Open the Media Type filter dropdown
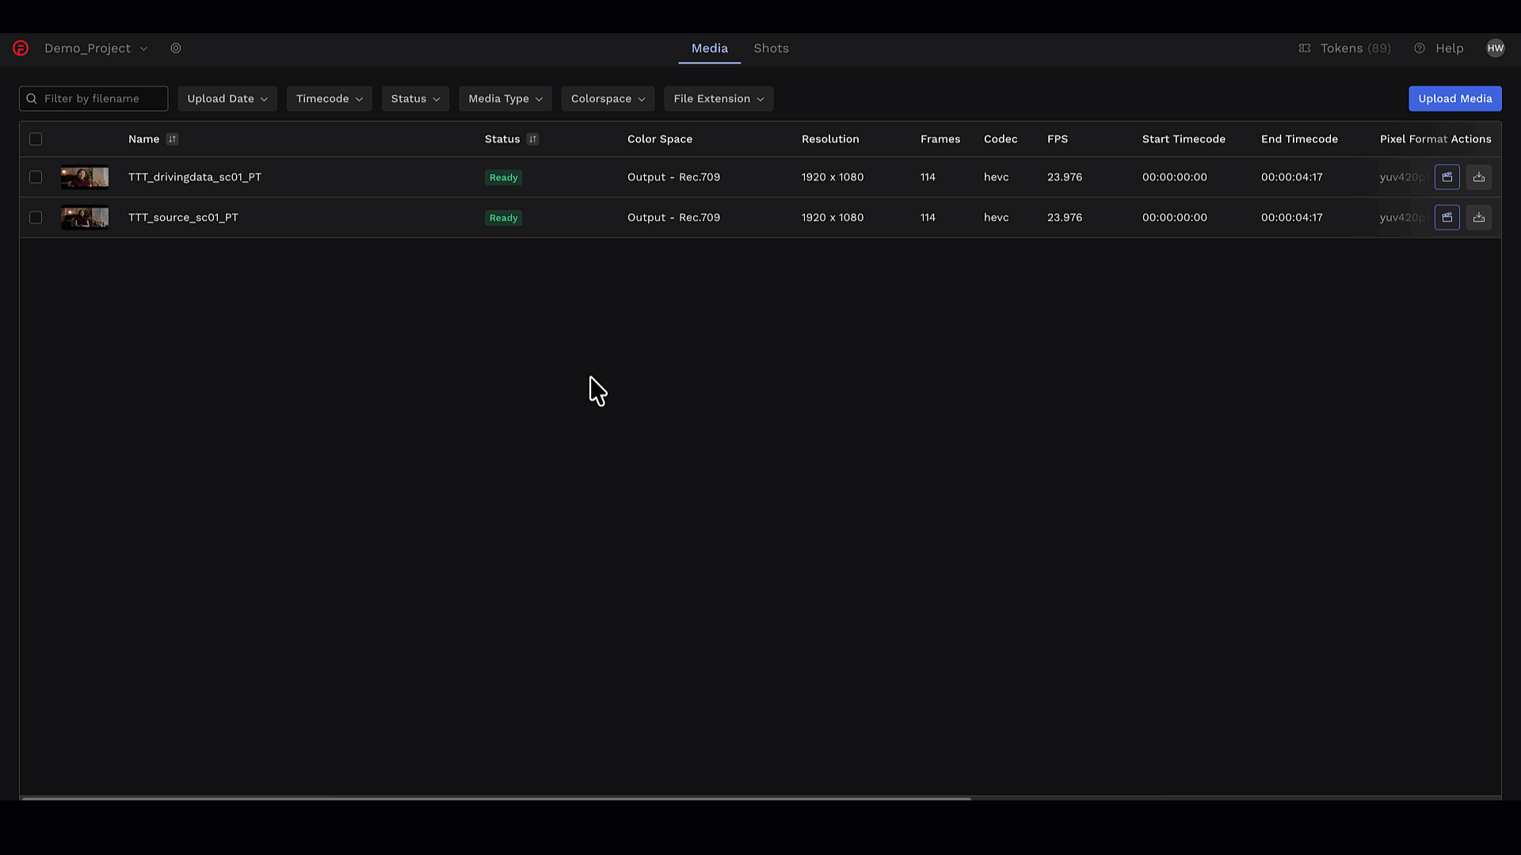 point(505,99)
